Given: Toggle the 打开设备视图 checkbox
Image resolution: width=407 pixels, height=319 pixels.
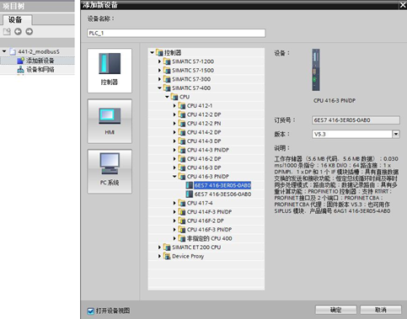Looking at the screenshot, I should 90,311.
